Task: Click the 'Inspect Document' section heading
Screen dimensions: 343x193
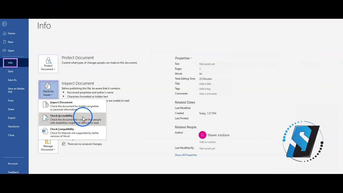Action: click(x=78, y=83)
